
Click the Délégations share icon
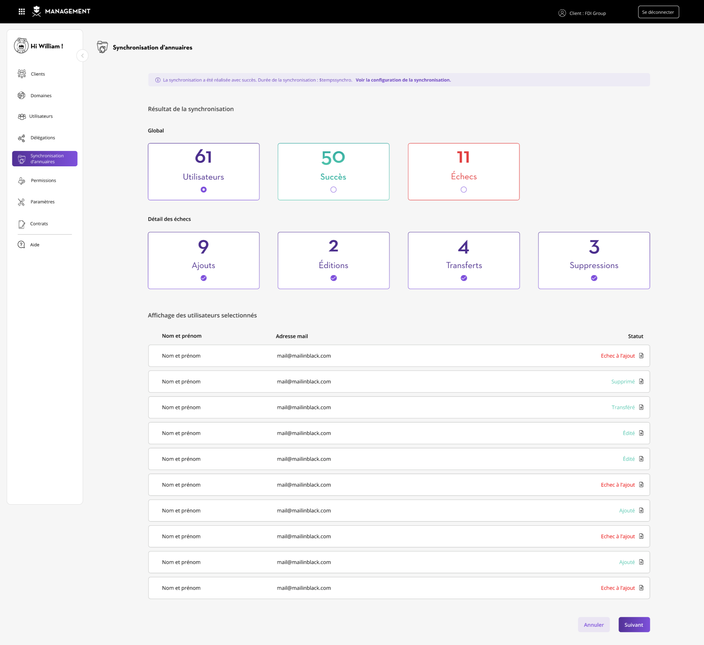pos(21,138)
